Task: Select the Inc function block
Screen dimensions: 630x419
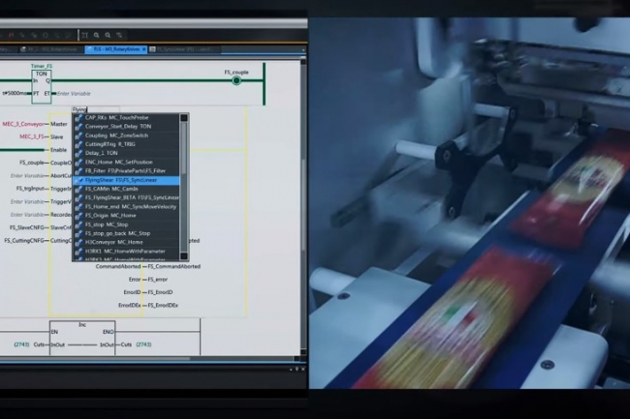Action: point(82,338)
